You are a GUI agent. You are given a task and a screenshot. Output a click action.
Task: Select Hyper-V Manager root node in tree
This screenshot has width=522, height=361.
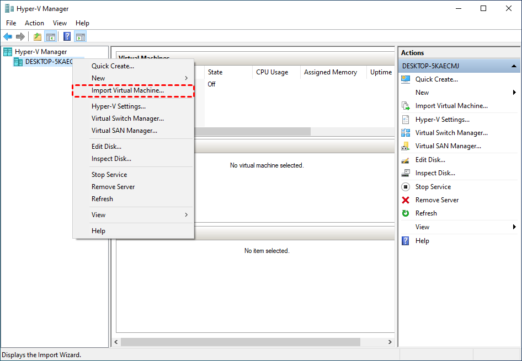(x=41, y=51)
